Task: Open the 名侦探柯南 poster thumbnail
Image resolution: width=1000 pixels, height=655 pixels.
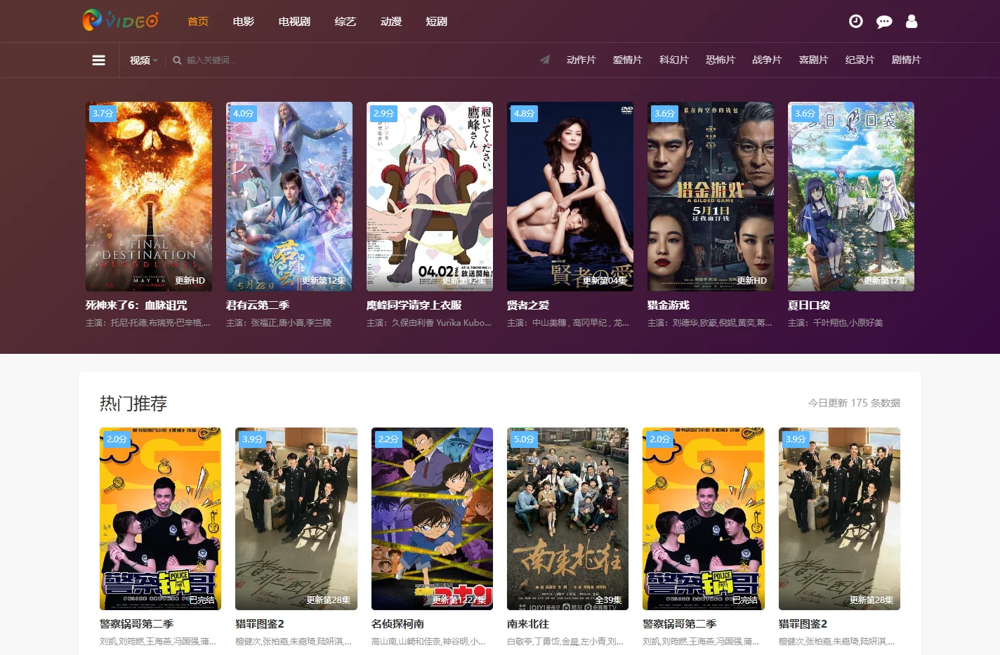Action: click(432, 519)
